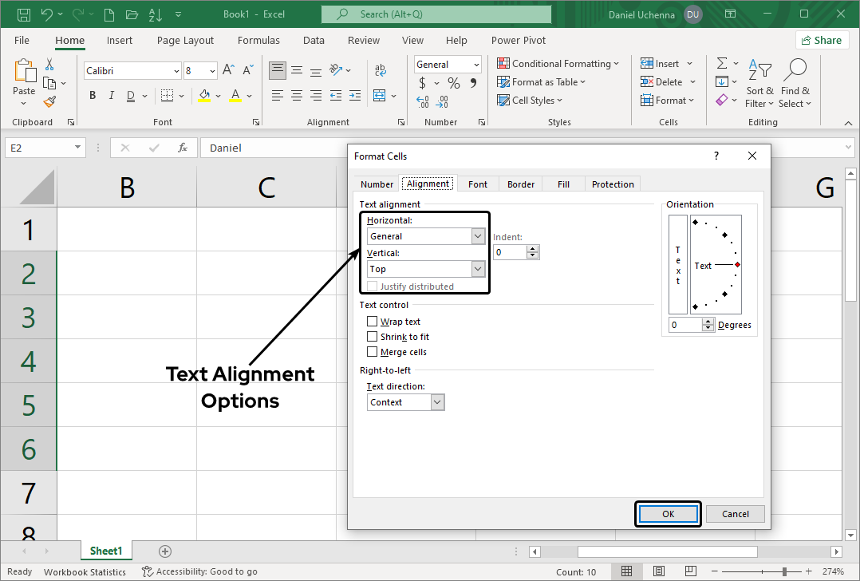The image size is (860, 581).
Task: Increase the orientation Degrees with the stepper
Action: (708, 321)
